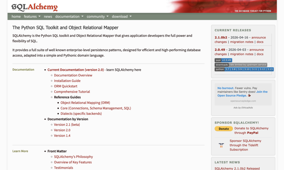Screen dimensions: 284x170
Task: Open Dialects (specific backends) link
Action: [81, 114]
